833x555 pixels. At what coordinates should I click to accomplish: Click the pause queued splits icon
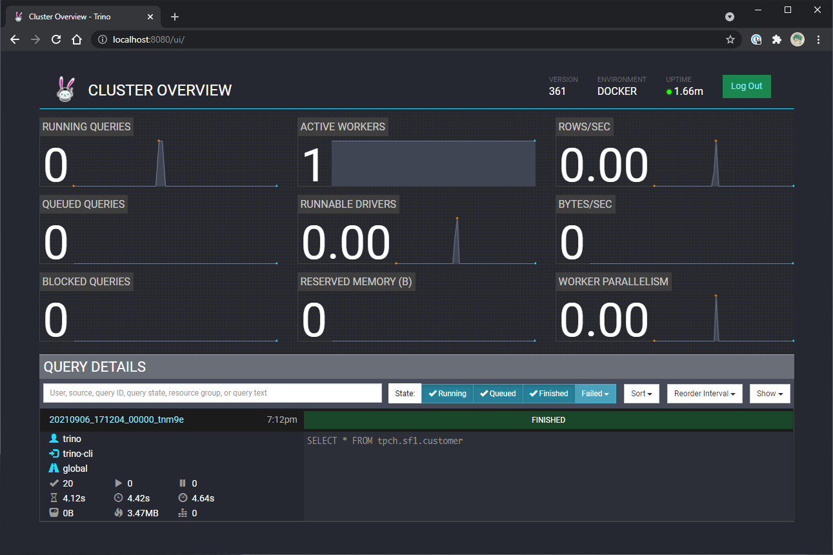(x=182, y=483)
